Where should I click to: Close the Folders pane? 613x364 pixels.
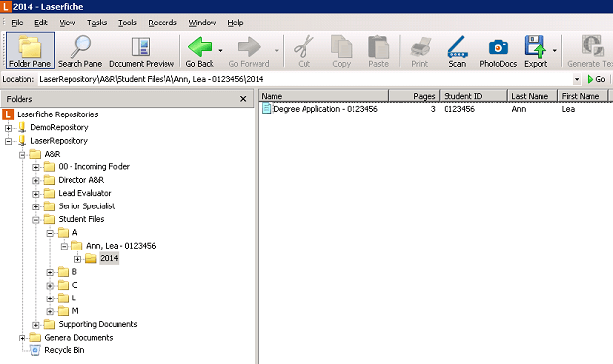point(243,99)
